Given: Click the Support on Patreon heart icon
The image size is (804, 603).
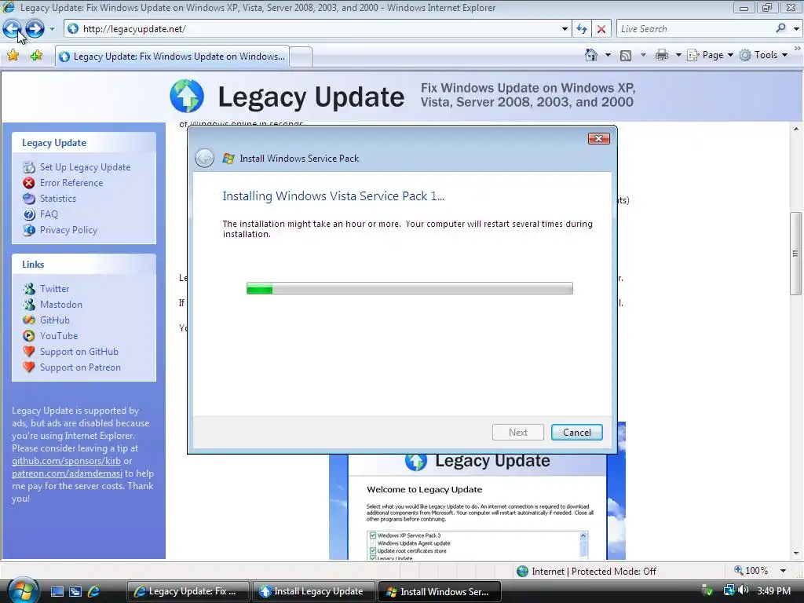Looking at the screenshot, I should click(29, 367).
